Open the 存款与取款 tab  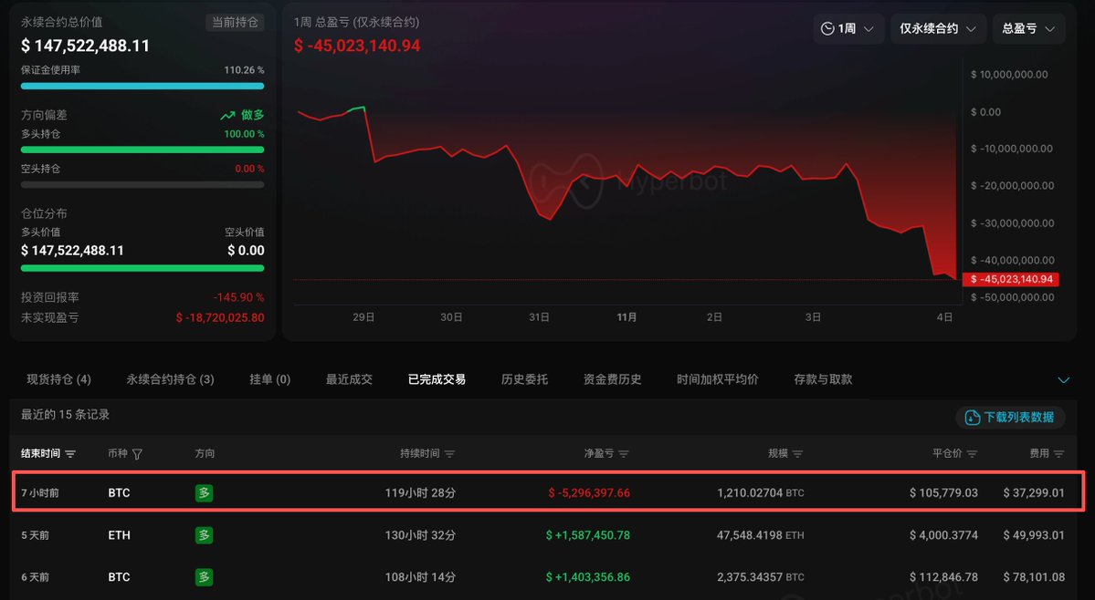[x=823, y=379]
